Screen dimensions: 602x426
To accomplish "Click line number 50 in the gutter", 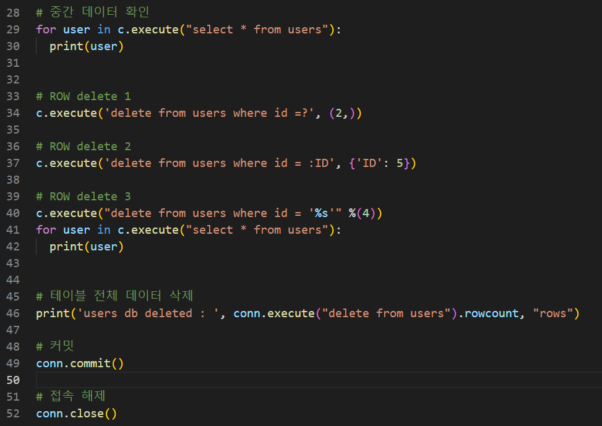I will click(13, 380).
